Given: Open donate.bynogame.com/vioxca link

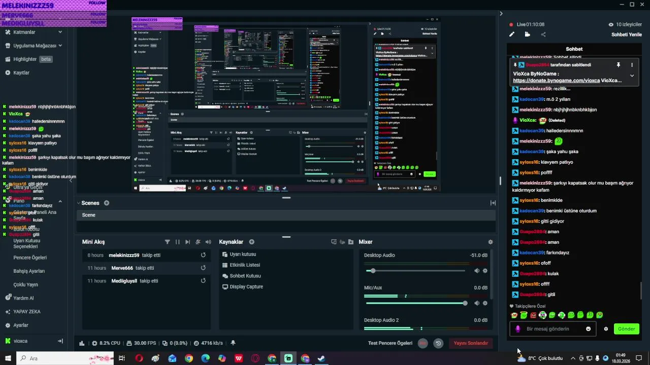Looking at the screenshot, I should pyautogui.click(x=556, y=80).
